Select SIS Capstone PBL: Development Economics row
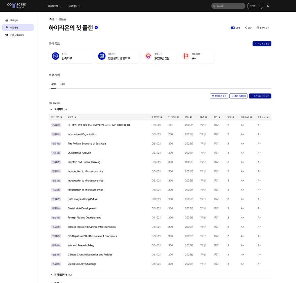296x283 pixels. point(160,236)
